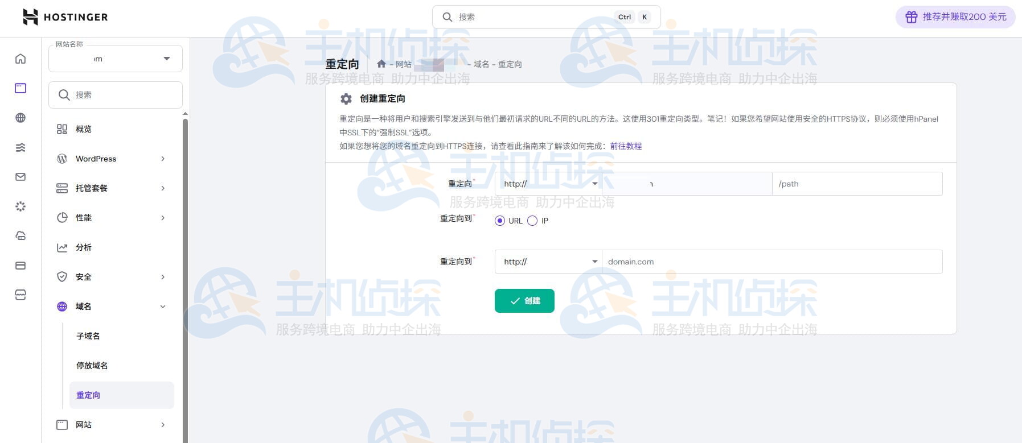Expand the 性能 submenu chevron
The width and height of the screenshot is (1022, 443).
tap(163, 218)
